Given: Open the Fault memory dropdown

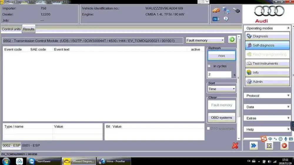Looking at the screenshot, I should click(x=205, y=40).
